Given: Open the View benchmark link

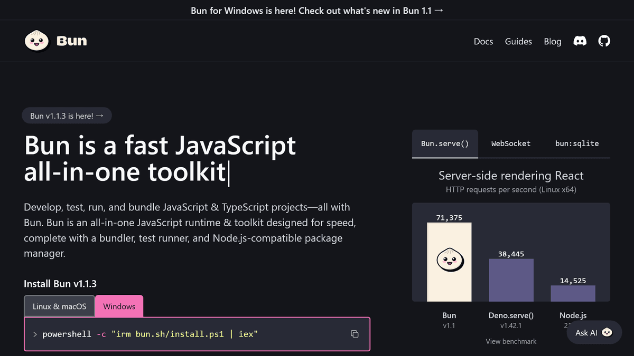Looking at the screenshot, I should (511, 341).
